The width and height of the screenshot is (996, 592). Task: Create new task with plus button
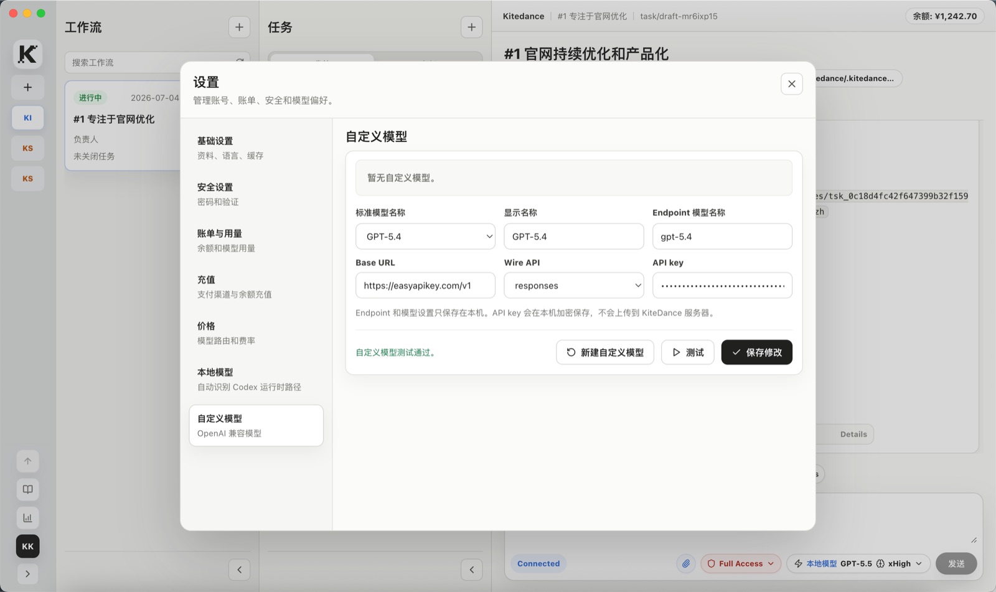[471, 27]
